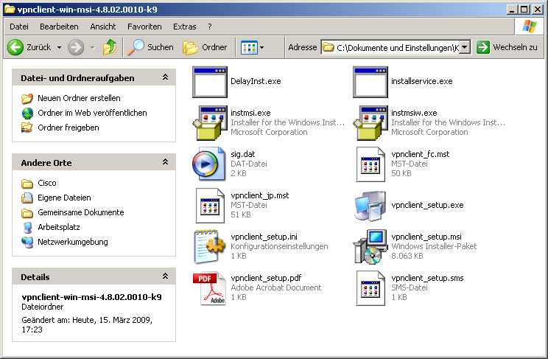Click the Gemeinsame Dokumente folder icon

point(27,213)
